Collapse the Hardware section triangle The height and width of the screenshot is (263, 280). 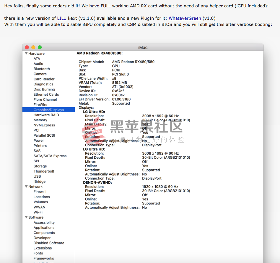[x=26, y=53]
